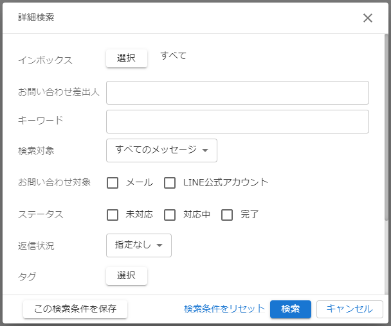Select the 完了 status checkbox
The width and height of the screenshot is (391, 326).
click(227, 215)
